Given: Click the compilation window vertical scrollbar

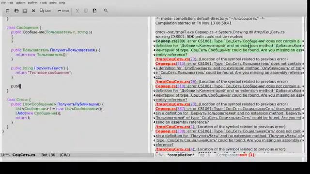Looking at the screenshot, I should point(305,85).
